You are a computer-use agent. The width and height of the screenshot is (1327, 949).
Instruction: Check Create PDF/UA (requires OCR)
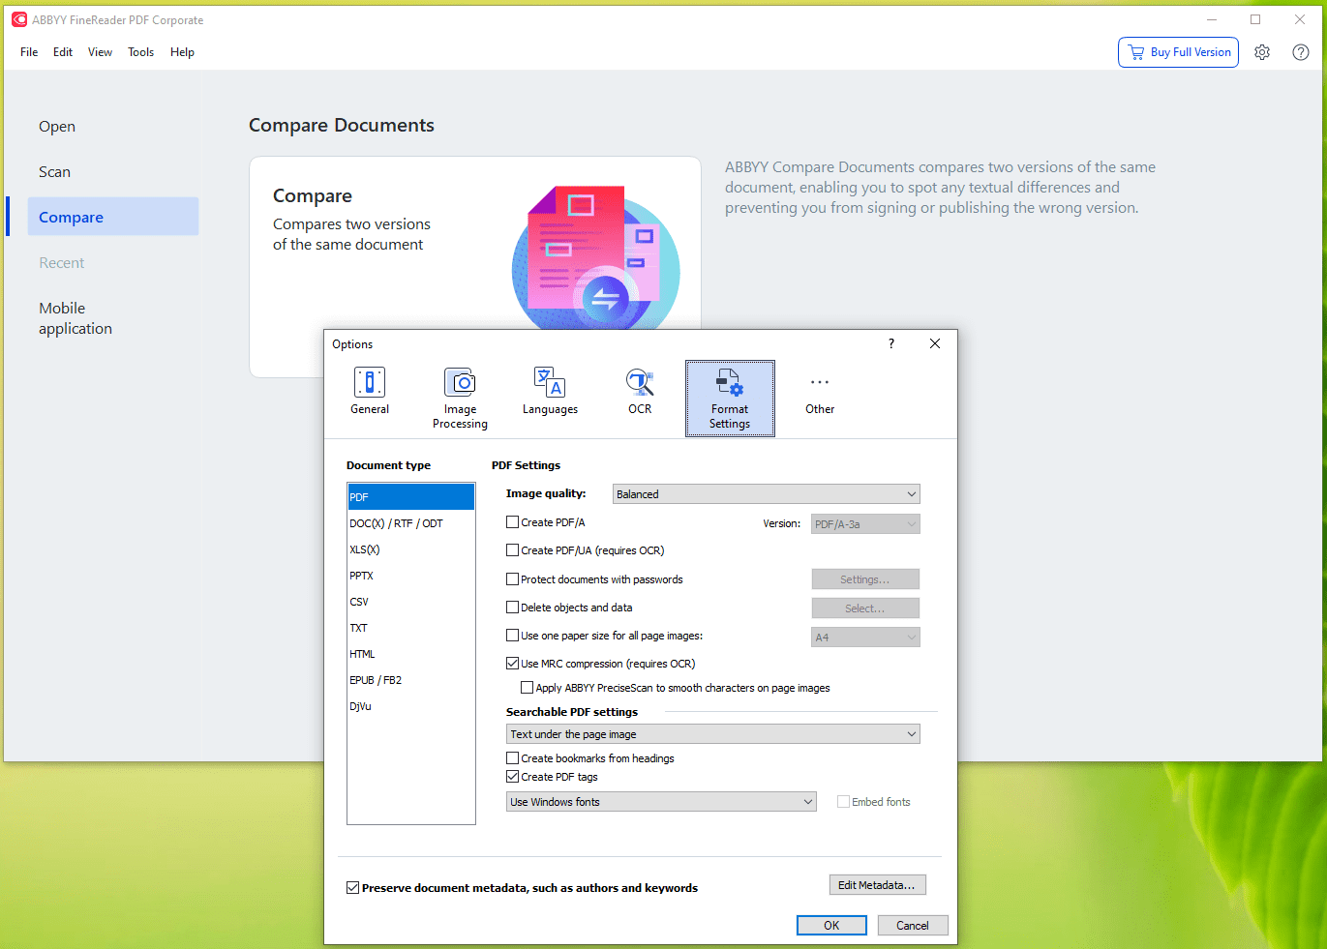513,550
